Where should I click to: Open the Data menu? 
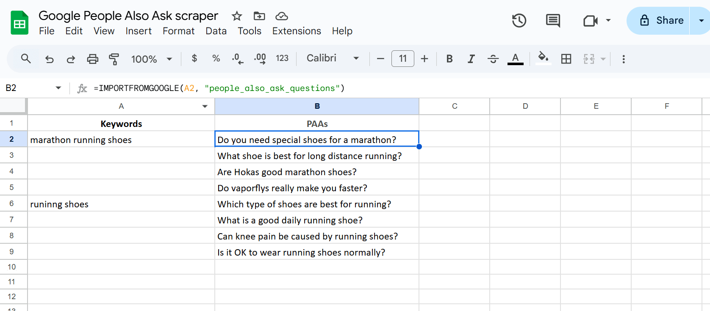click(216, 31)
